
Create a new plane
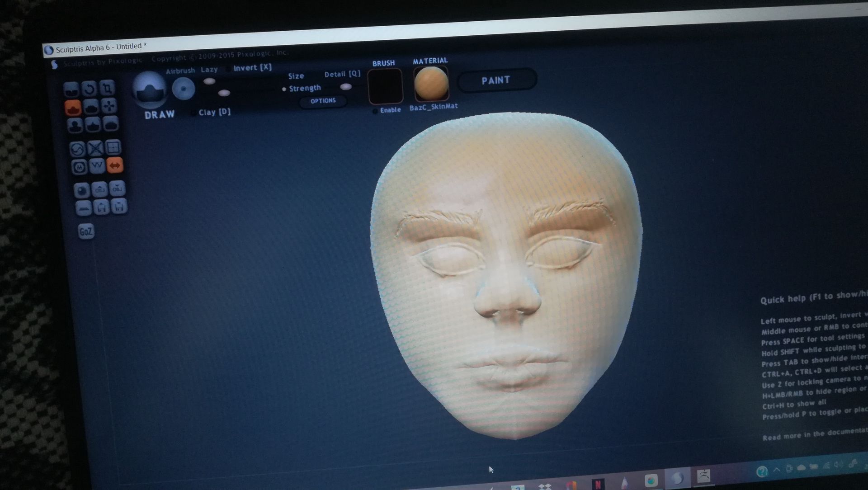point(84,208)
